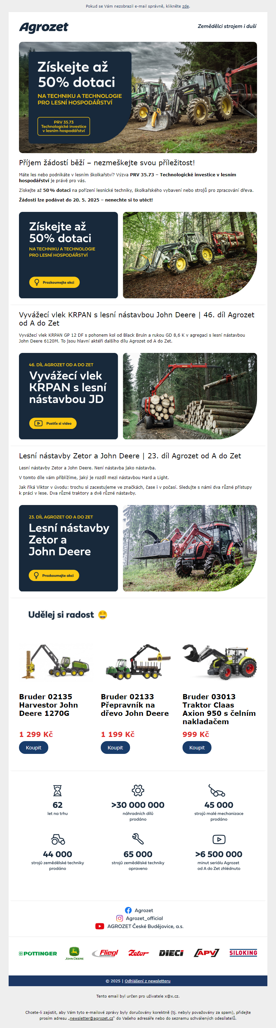276x1028 pixels.
Task: Click the Dieci brand logo
Action: (171, 953)
